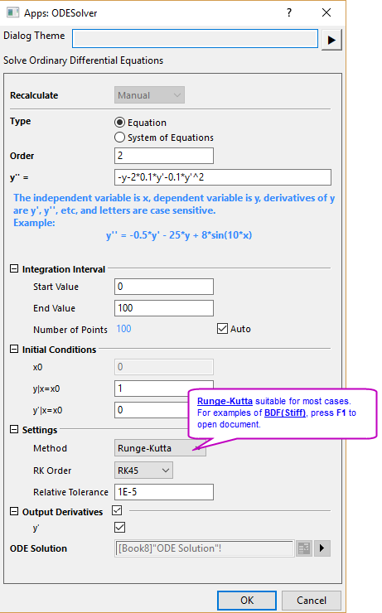Image resolution: width=382 pixels, height=613 pixels.
Task: Toggle the y' derivative checkbox
Action: (x=120, y=528)
